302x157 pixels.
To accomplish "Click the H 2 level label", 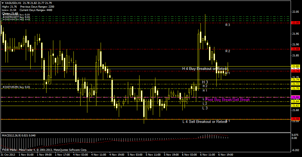I will 205,86.
